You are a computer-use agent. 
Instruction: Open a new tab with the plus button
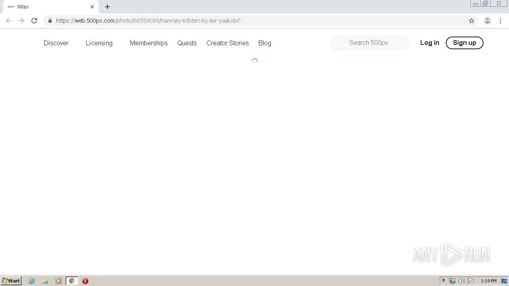[x=107, y=7]
